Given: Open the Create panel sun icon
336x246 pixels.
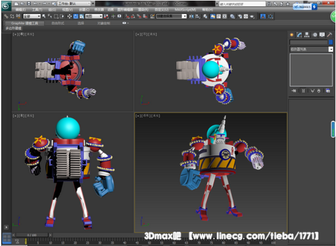Looking at the screenshot, I should (292, 35).
